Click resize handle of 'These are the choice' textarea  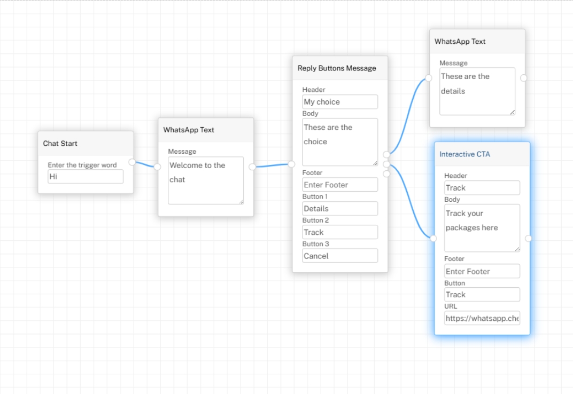tap(375, 163)
